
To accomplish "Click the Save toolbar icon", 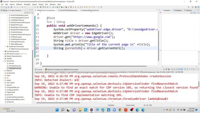I will [6, 7].
